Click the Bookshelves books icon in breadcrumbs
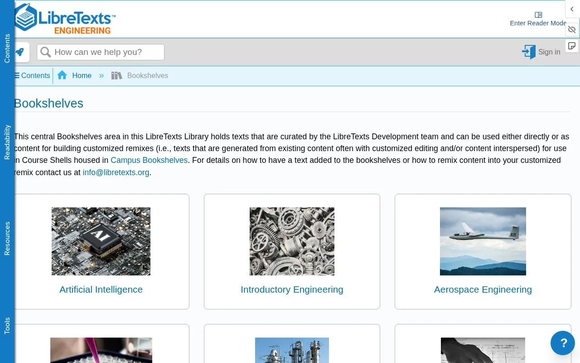580x363 pixels. point(117,75)
